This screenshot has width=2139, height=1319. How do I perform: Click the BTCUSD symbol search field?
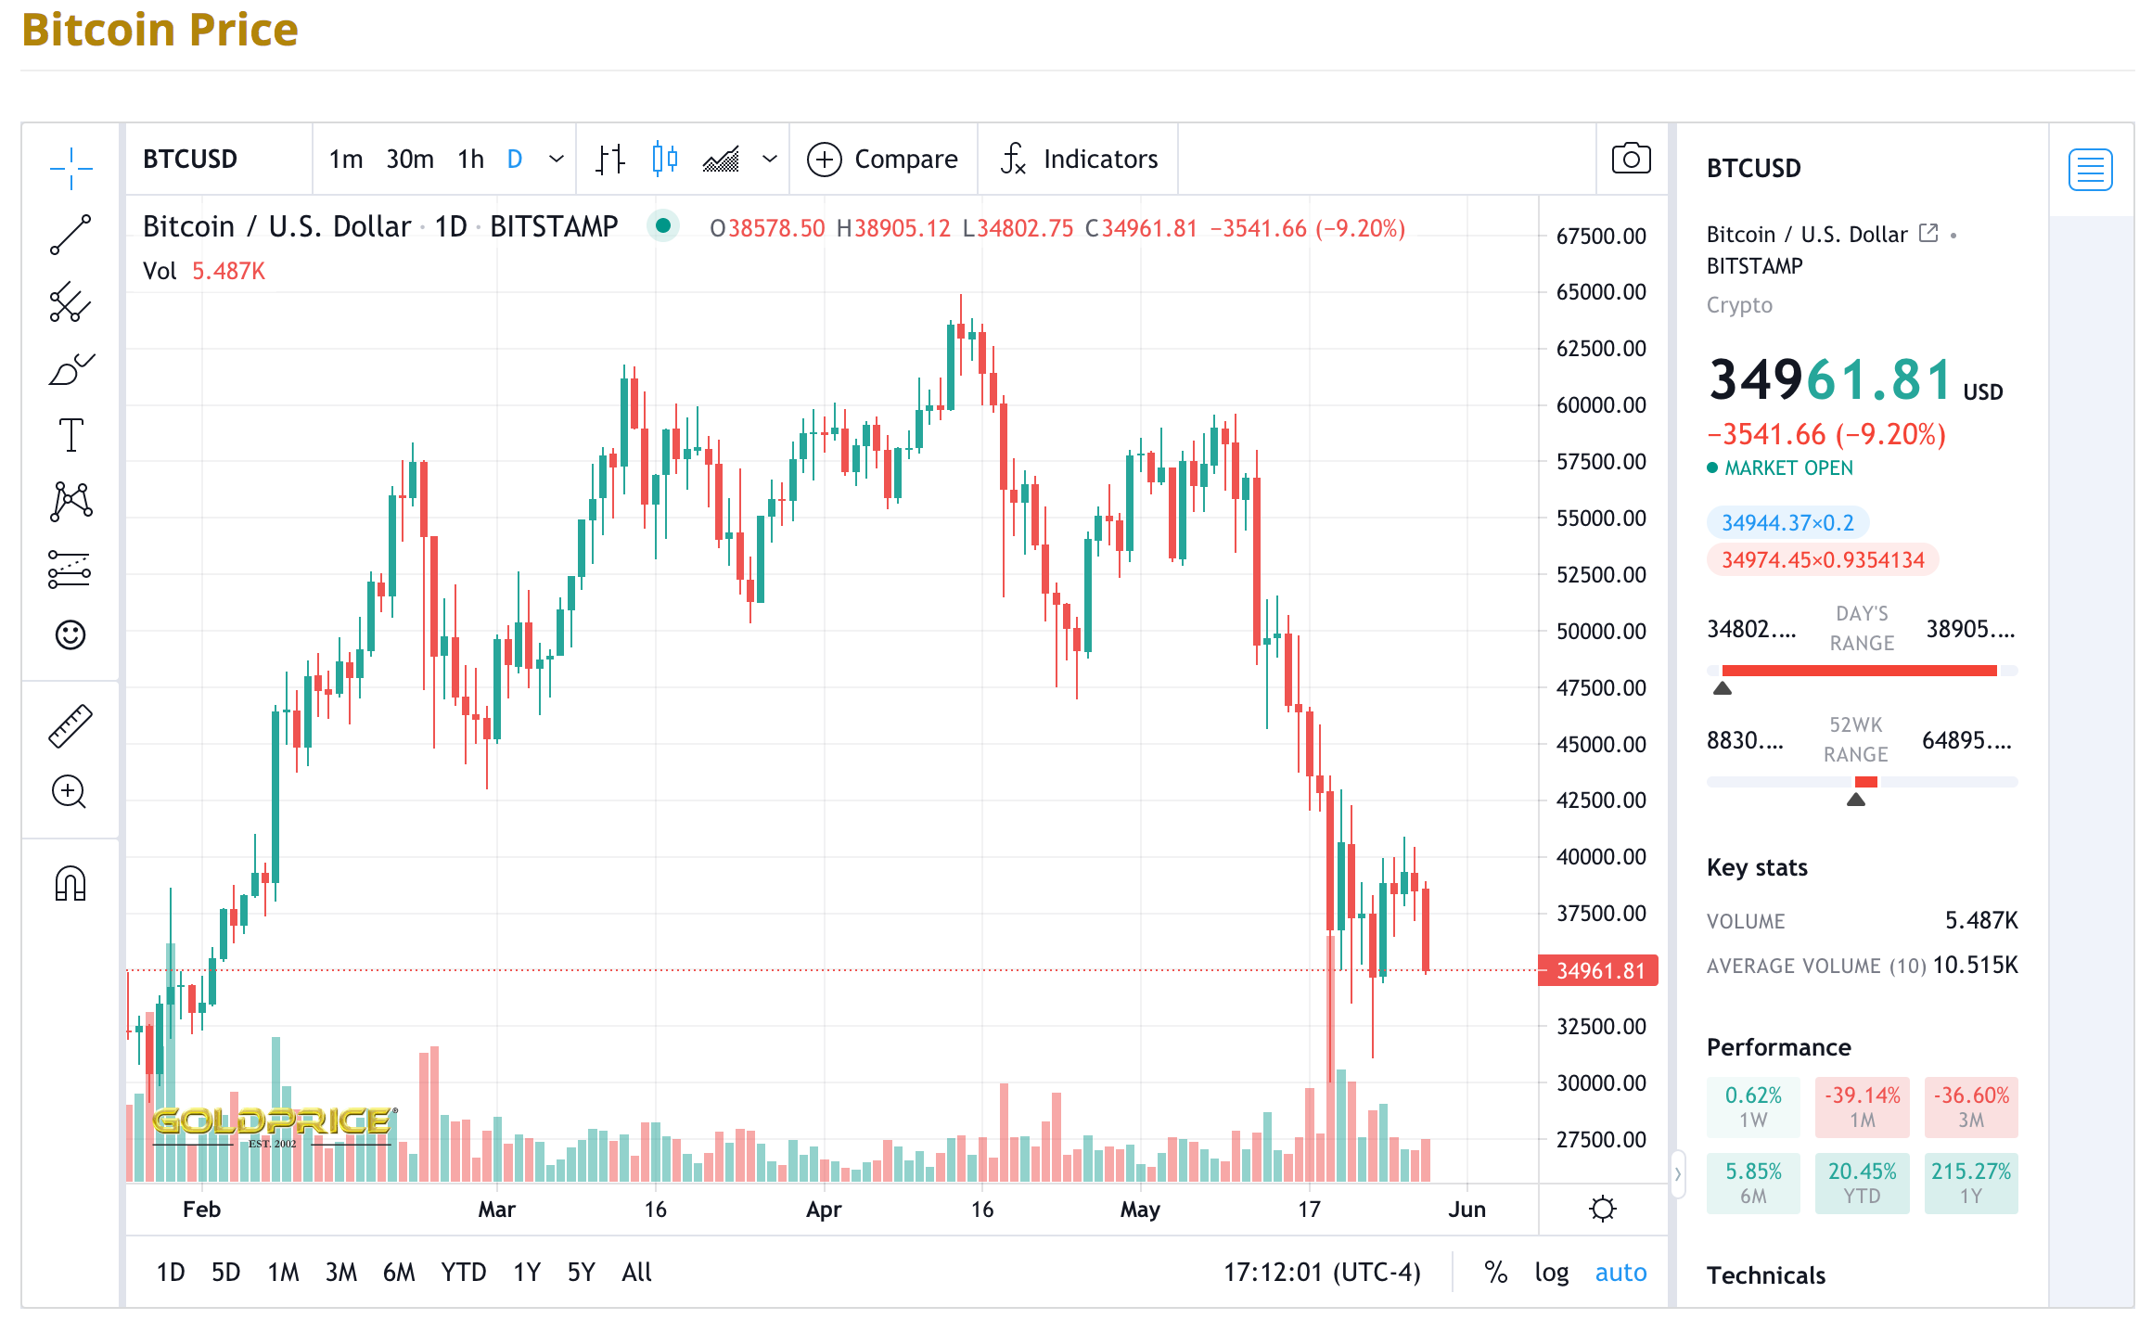pyautogui.click(x=217, y=159)
